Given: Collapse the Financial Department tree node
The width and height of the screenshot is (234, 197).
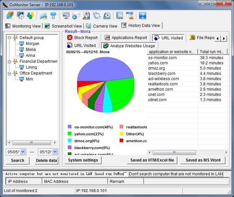Looking at the screenshot, I should click(x=9, y=61).
